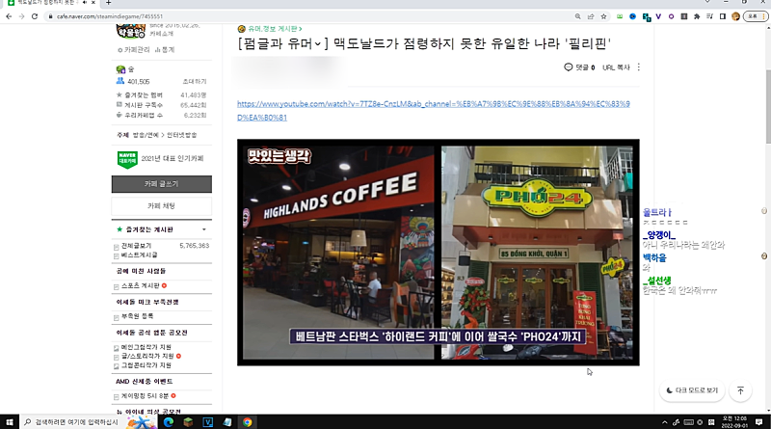Open a new browser tab with plus button
The image size is (771, 429).
pyautogui.click(x=108, y=4)
